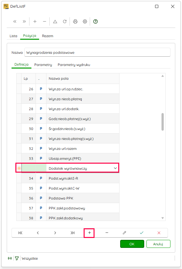Click the P icon in row 36
Viewport: 182px width, 269px height.
tap(41, 198)
